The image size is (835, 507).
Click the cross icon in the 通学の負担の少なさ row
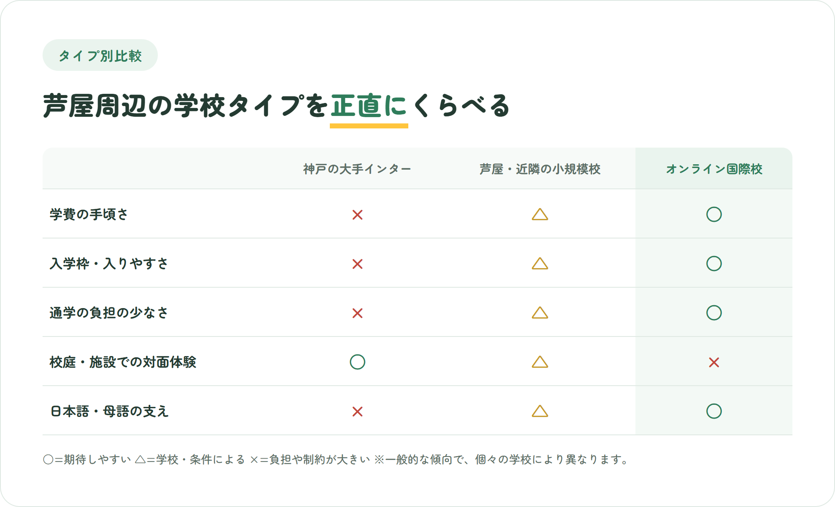(357, 313)
